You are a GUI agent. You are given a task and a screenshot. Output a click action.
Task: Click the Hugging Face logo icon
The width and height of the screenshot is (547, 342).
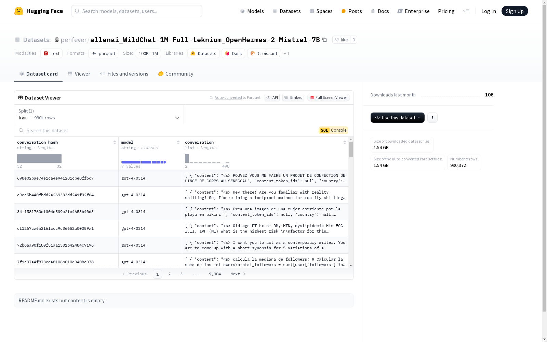(19, 11)
